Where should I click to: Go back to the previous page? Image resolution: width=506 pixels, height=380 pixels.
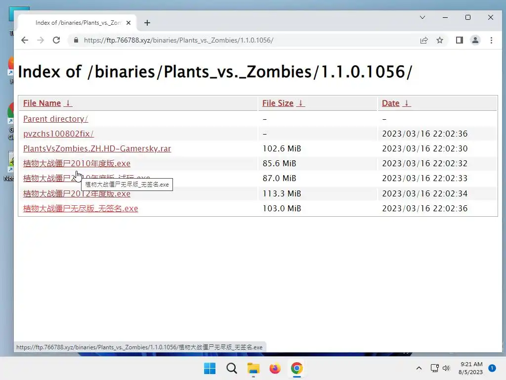tap(25, 40)
